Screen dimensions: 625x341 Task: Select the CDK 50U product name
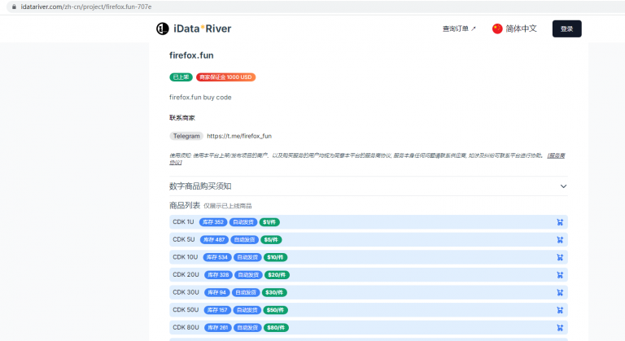(186, 309)
